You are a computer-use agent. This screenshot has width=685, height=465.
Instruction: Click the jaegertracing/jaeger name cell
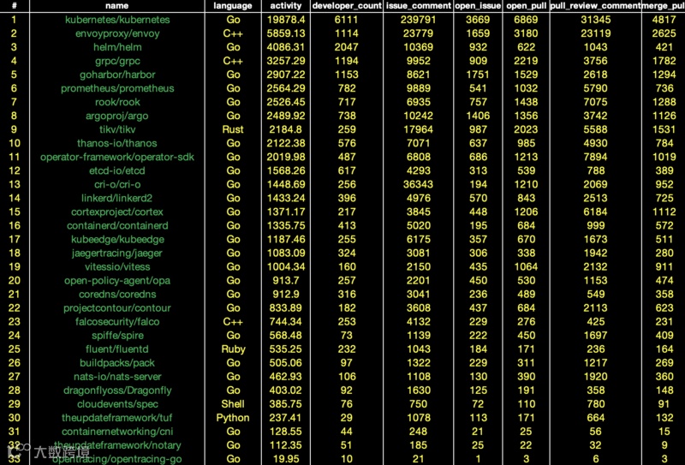117,253
